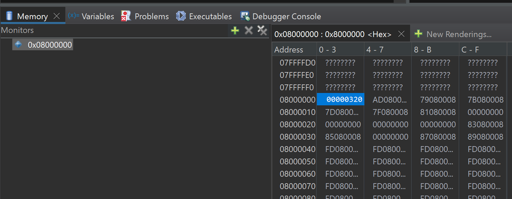The image size is (512, 199).
Task: Open the Problems tab
Action: 145,16
